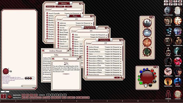Image resolution: width=183 pixels, height=103 pixels.
Task: Toggle the +2 modifier button
Action: tap(28, 95)
